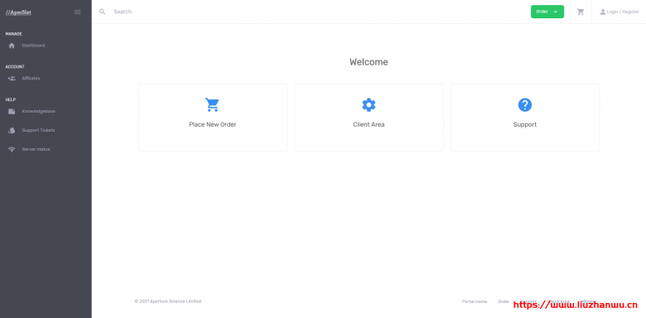Click the search magnifier icon
Screen dimensions: 646x318
[x=103, y=12]
